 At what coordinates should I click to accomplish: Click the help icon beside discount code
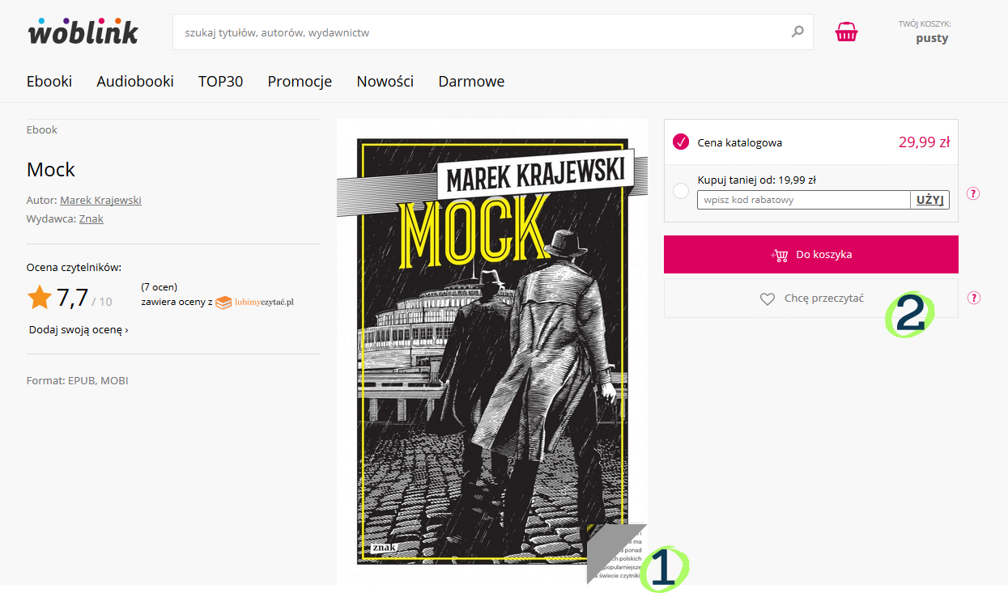[973, 193]
